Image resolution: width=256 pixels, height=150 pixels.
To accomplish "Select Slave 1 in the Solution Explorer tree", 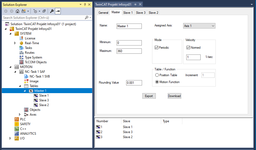I will (44, 96).
